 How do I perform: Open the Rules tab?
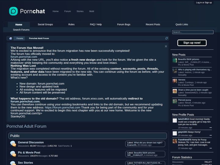point(71,24)
